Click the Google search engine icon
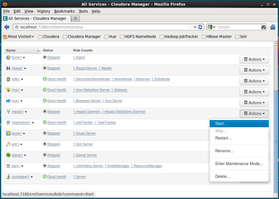 coord(210,27)
